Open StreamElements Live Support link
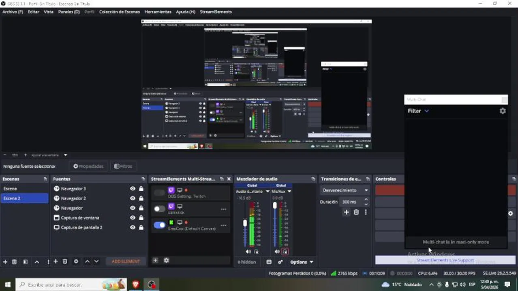 [445, 260]
